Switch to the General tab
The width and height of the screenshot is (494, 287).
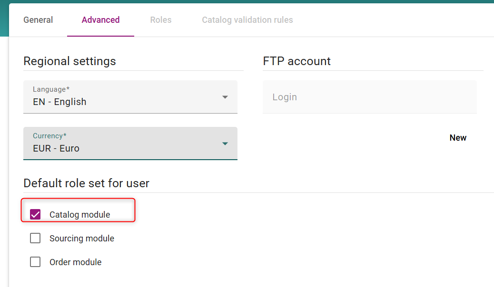click(x=38, y=20)
